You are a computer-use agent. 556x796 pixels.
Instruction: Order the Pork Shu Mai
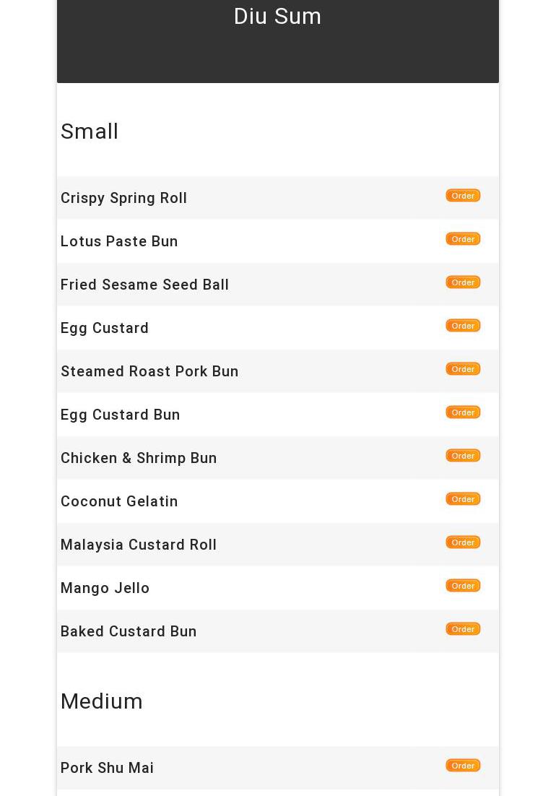pyautogui.click(x=463, y=766)
